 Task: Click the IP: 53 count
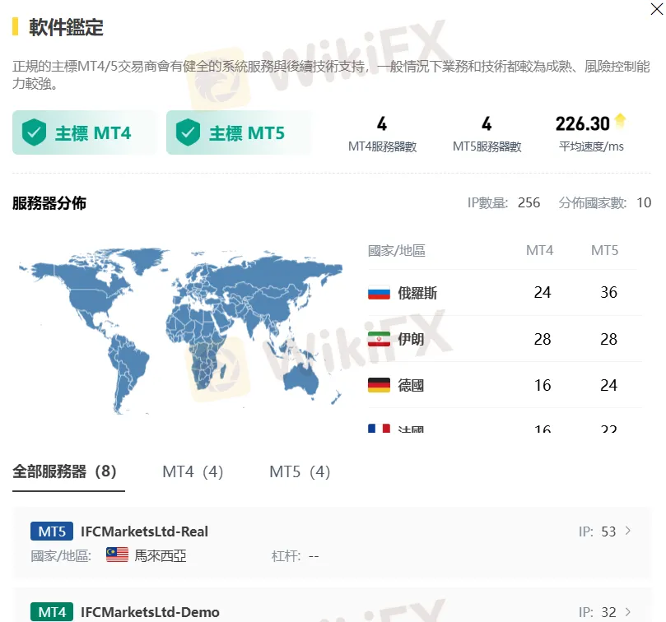tap(597, 531)
